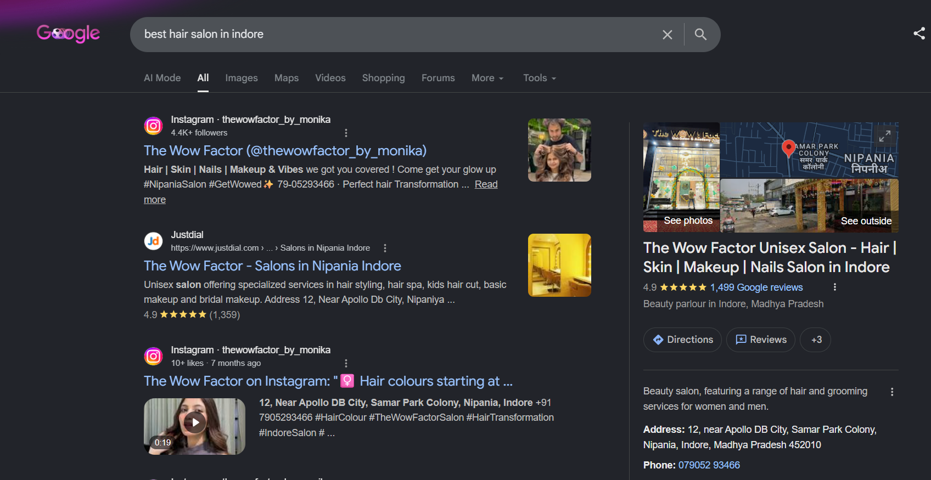Click the Justdial favicon
The width and height of the screenshot is (931, 480).
coord(154,241)
